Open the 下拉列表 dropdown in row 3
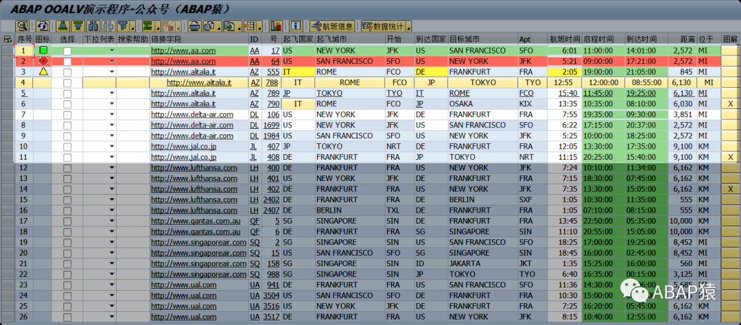 tap(112, 72)
